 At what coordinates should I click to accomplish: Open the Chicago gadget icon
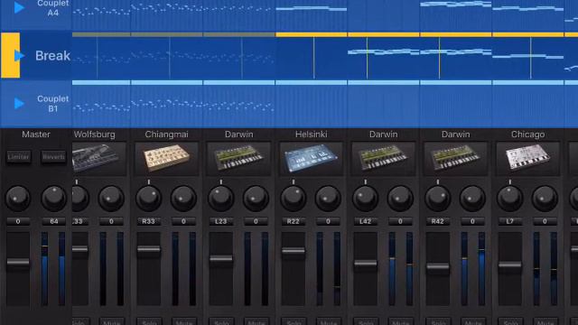527,159
